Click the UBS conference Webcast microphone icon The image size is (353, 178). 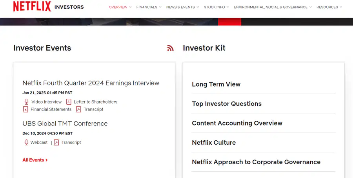click(26, 142)
